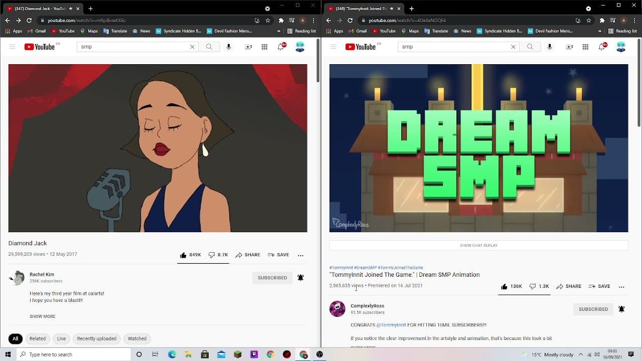Clear search text in right YouTube window
The image size is (642, 361).
[x=513, y=47]
